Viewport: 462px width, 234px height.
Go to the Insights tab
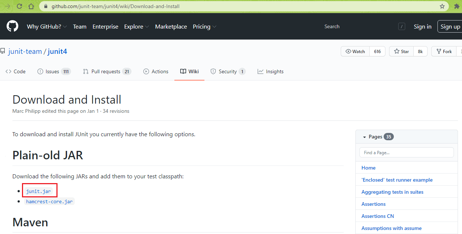click(270, 71)
